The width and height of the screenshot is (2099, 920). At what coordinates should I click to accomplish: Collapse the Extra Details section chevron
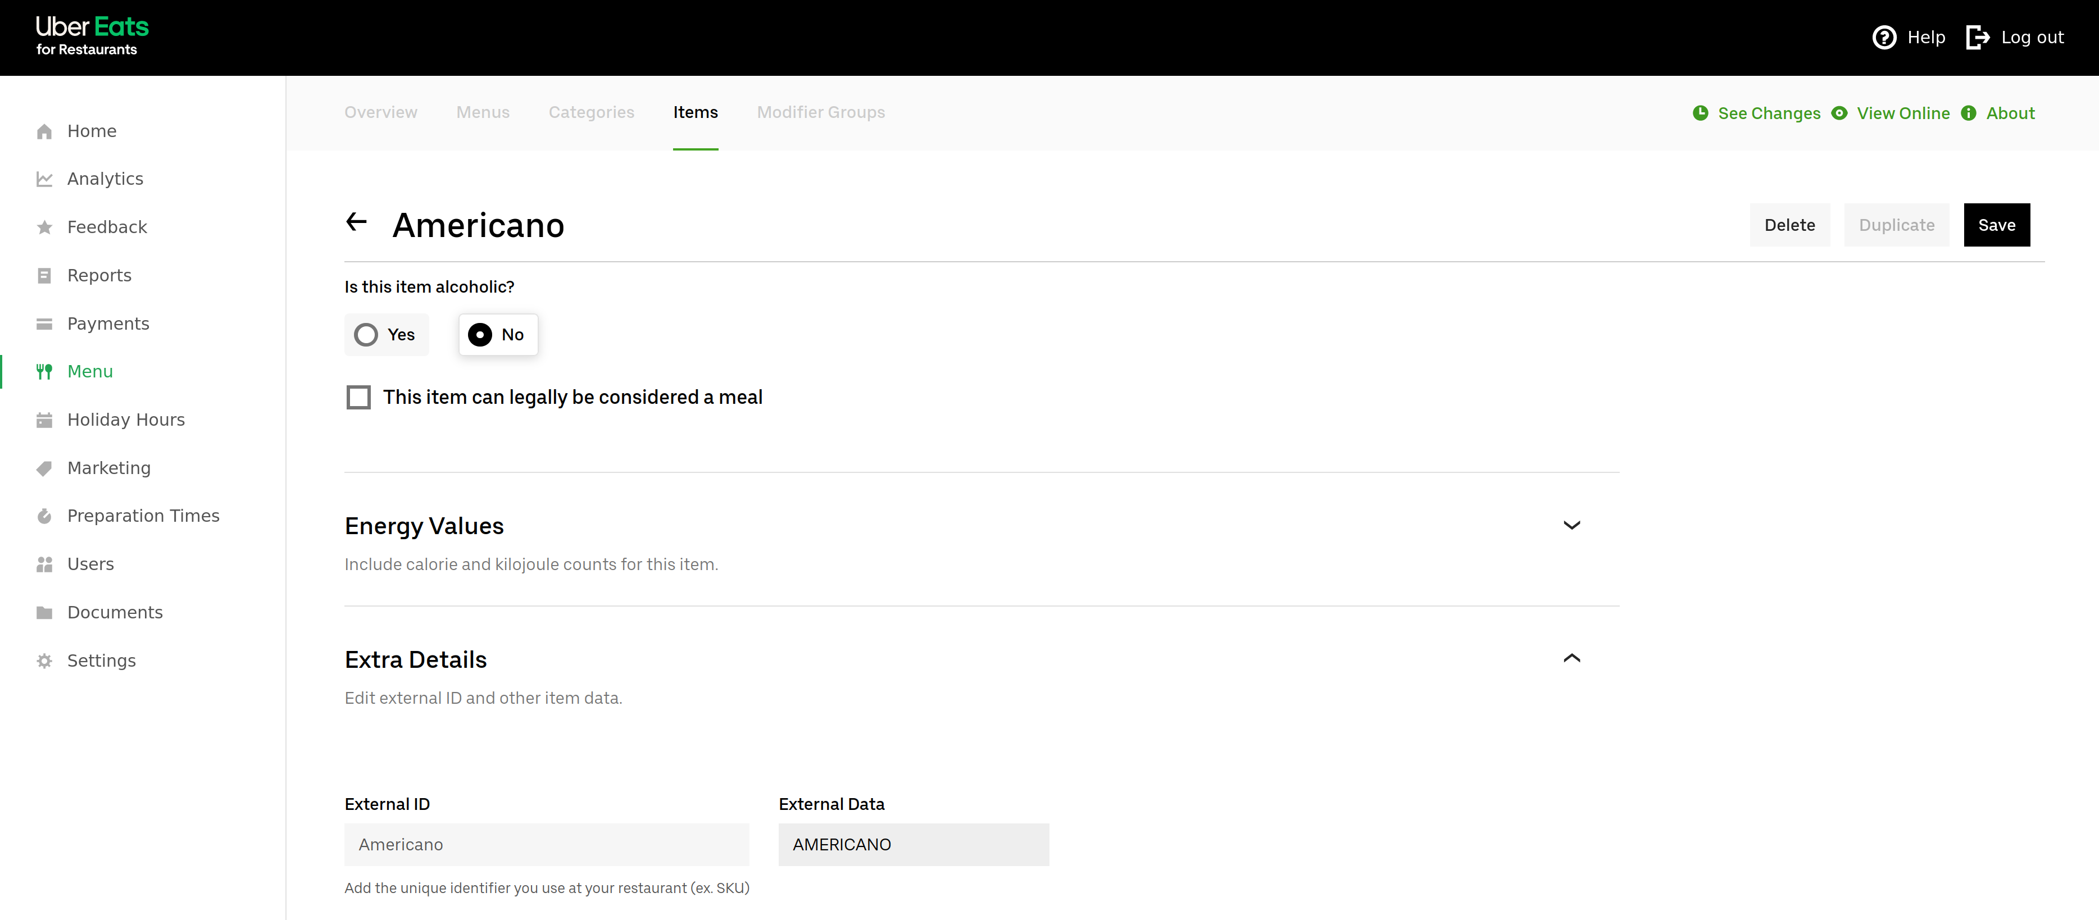1572,658
